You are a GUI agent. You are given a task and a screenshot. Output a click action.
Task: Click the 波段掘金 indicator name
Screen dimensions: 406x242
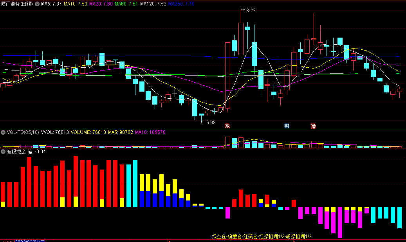click(16, 152)
